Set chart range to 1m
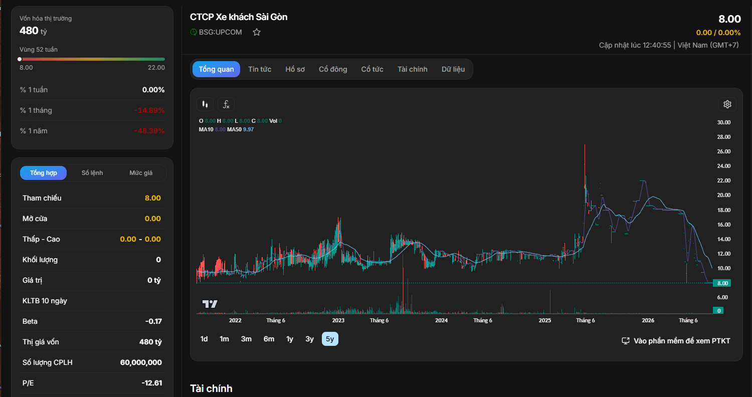Viewport: 752px width, 397px height. [224, 339]
